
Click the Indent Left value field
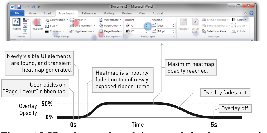coord(138,26)
